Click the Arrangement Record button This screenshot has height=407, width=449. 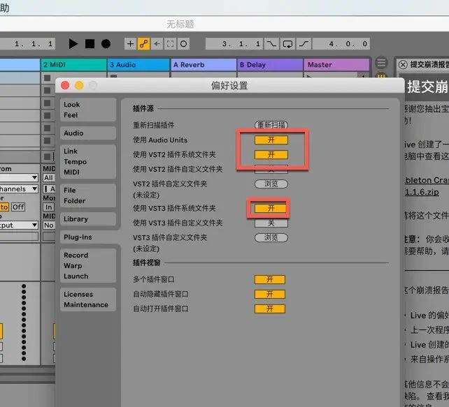(106, 44)
